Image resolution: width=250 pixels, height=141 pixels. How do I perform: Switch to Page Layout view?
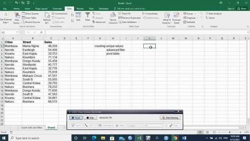(207, 132)
